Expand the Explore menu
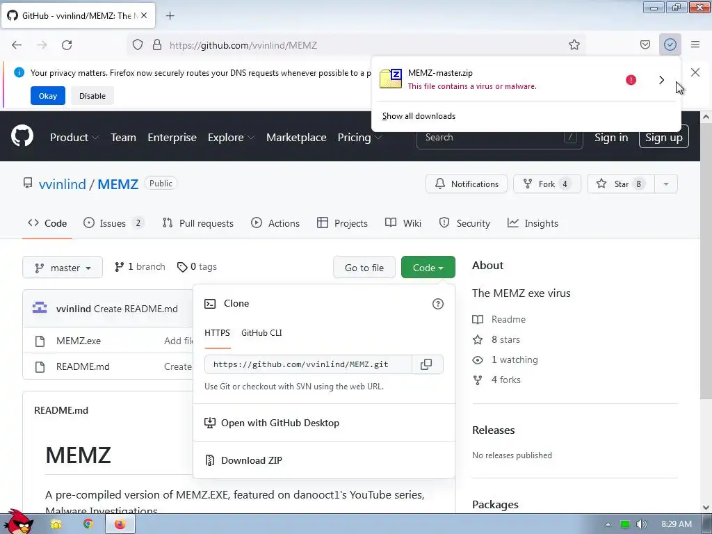 tap(232, 137)
